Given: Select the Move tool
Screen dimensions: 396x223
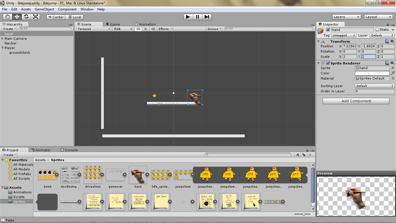Looking at the screenshot, I should (x=17, y=17).
